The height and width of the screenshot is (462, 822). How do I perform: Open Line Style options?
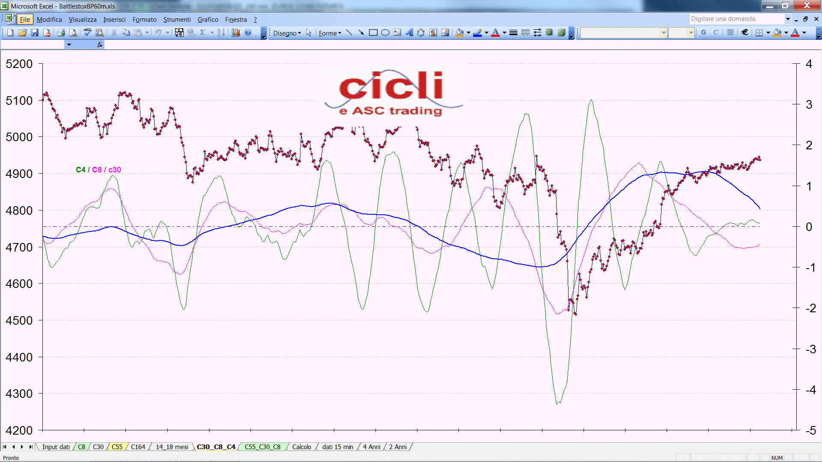point(513,33)
